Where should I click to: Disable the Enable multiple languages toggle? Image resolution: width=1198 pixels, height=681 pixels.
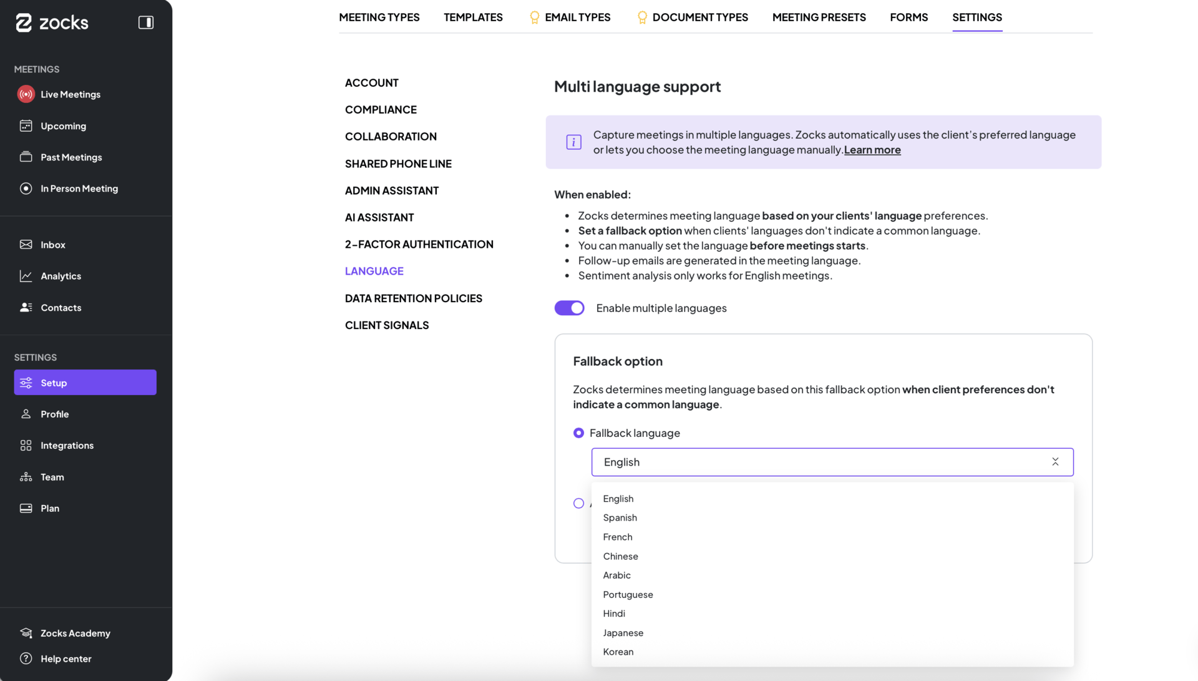click(x=569, y=308)
